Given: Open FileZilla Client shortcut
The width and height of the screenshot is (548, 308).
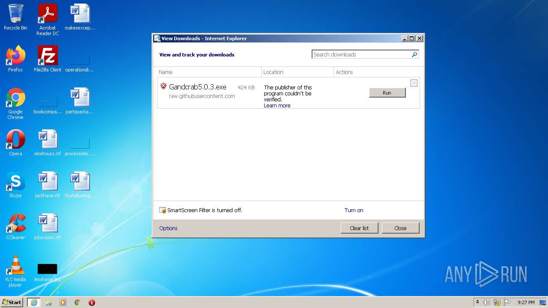Looking at the screenshot, I should point(48,59).
